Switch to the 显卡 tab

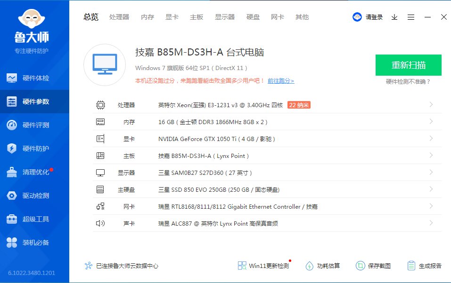click(x=172, y=17)
